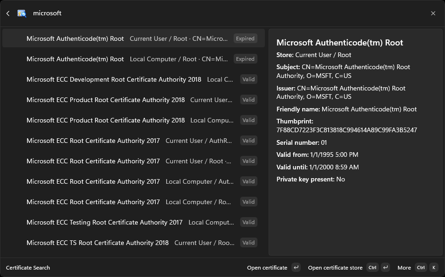
Task: Select Microsoft ECC Development Root Certificate Authority 2018
Action: pyautogui.click(x=134, y=79)
